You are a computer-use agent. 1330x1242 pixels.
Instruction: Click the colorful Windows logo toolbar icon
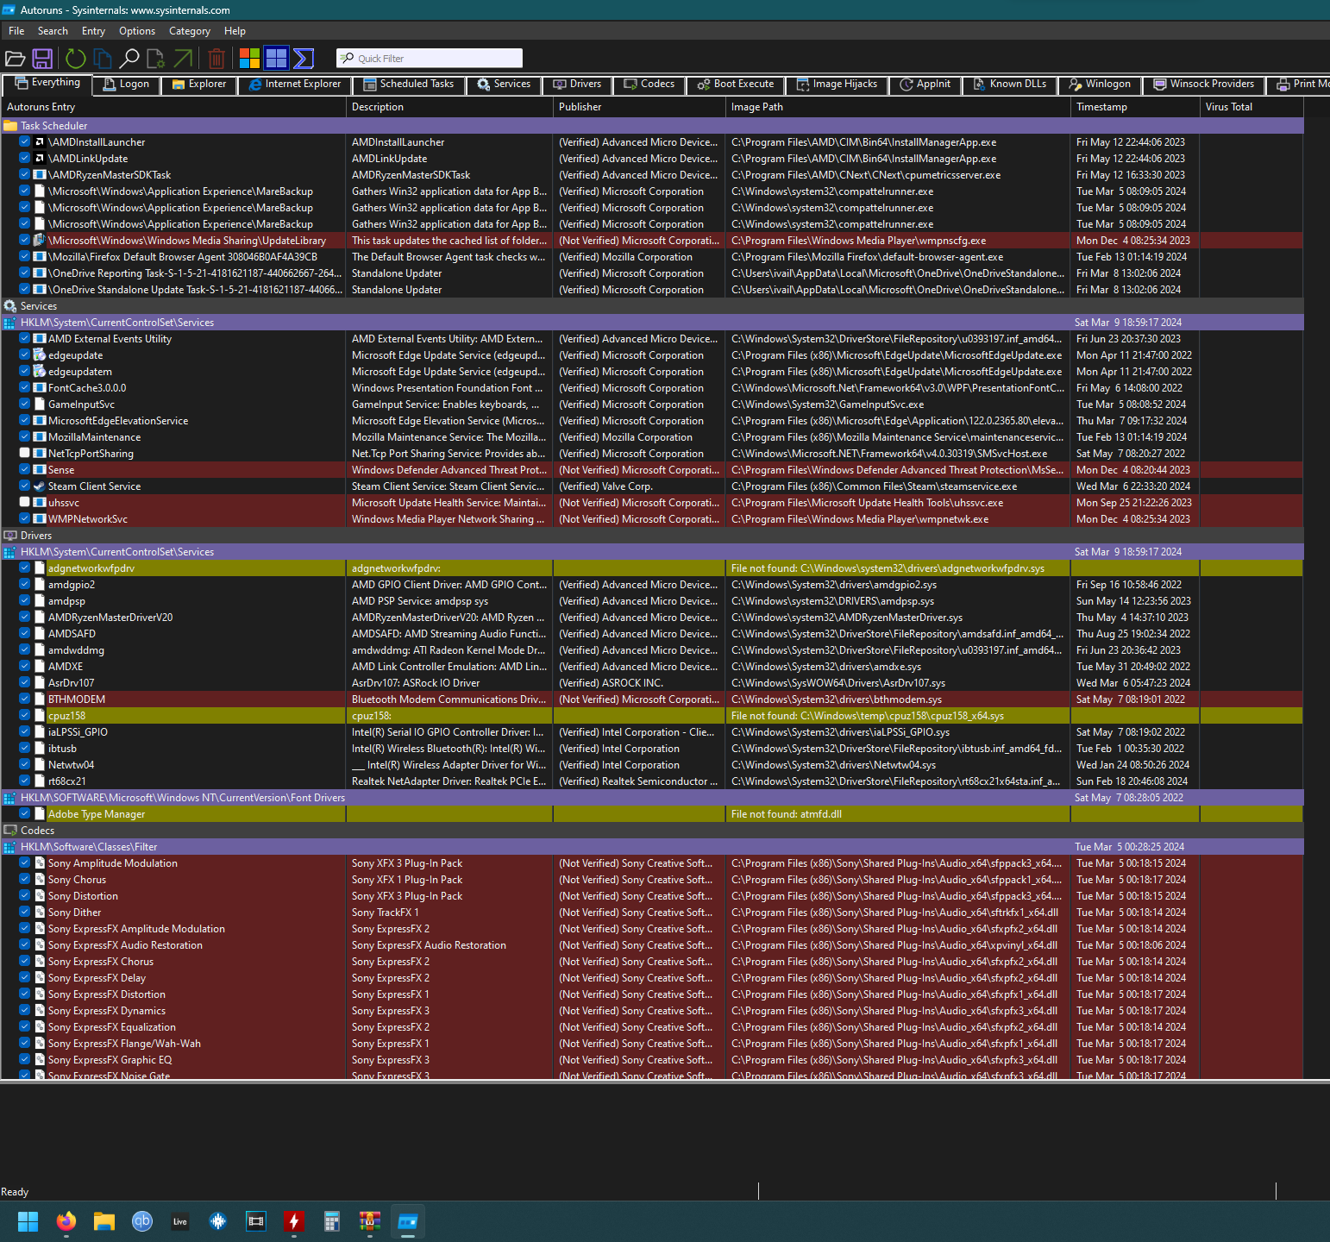click(x=250, y=59)
